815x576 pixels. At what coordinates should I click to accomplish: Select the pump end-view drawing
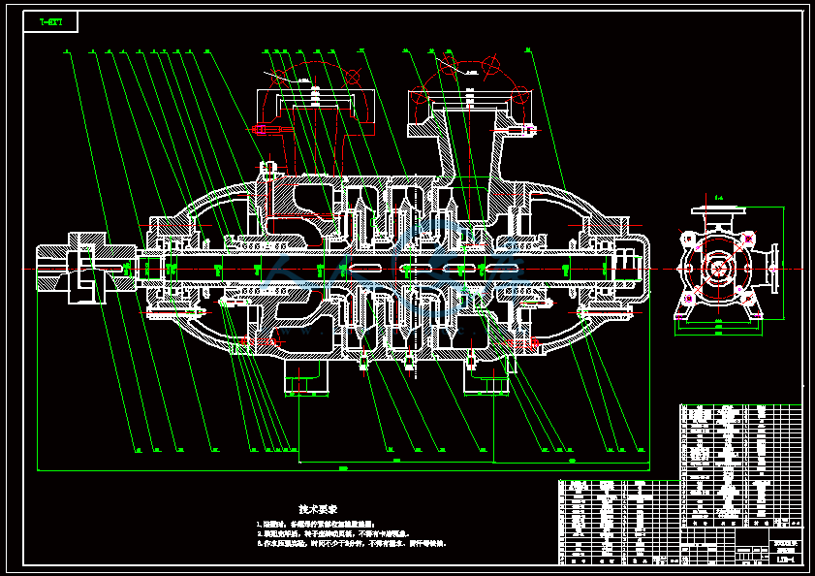(x=728, y=266)
